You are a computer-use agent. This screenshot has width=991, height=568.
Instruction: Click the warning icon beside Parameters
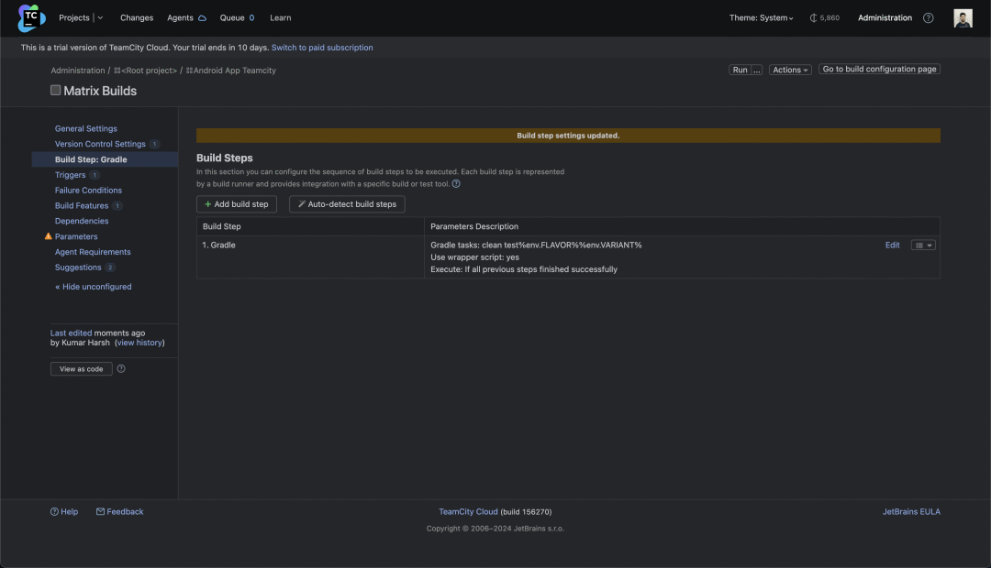click(48, 236)
